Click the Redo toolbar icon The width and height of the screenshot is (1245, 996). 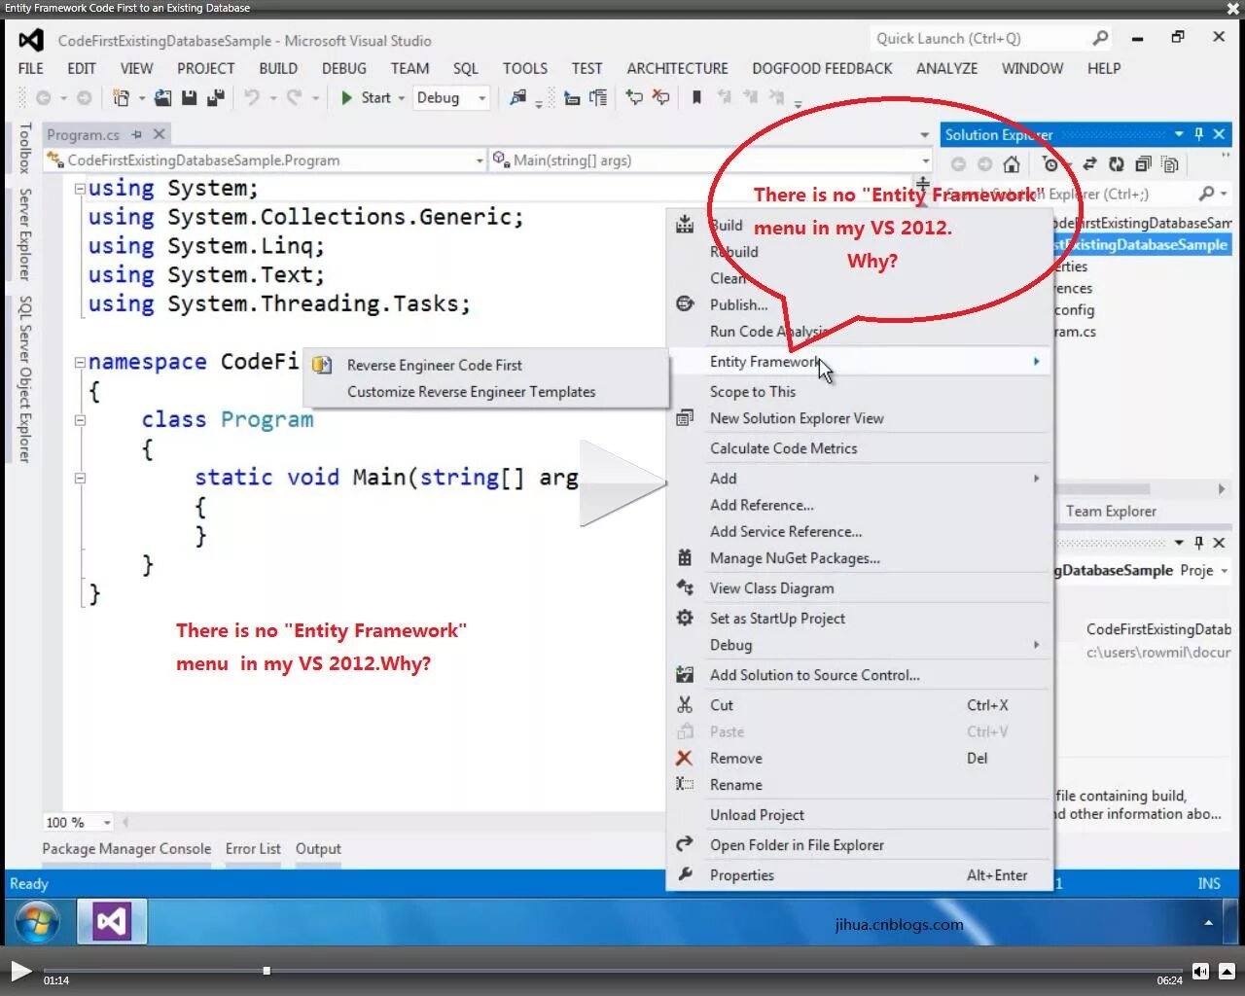click(294, 97)
